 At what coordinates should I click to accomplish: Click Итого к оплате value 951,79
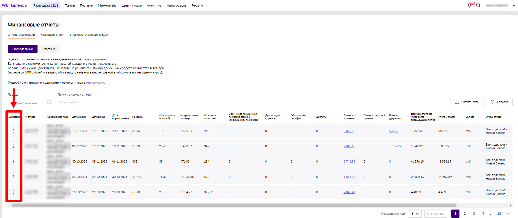(x=443, y=131)
